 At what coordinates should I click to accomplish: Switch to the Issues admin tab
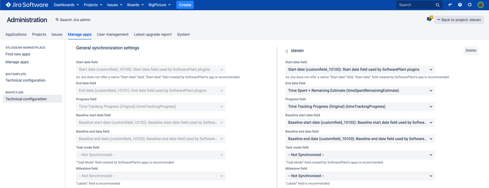pyautogui.click(x=57, y=34)
